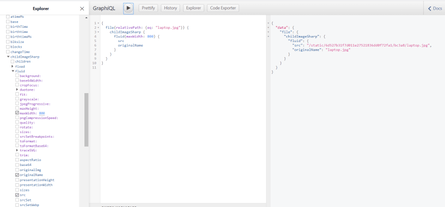Click the "originalName" key in results pane
Viewport: 445px width, 207px height.
pos(308,50)
